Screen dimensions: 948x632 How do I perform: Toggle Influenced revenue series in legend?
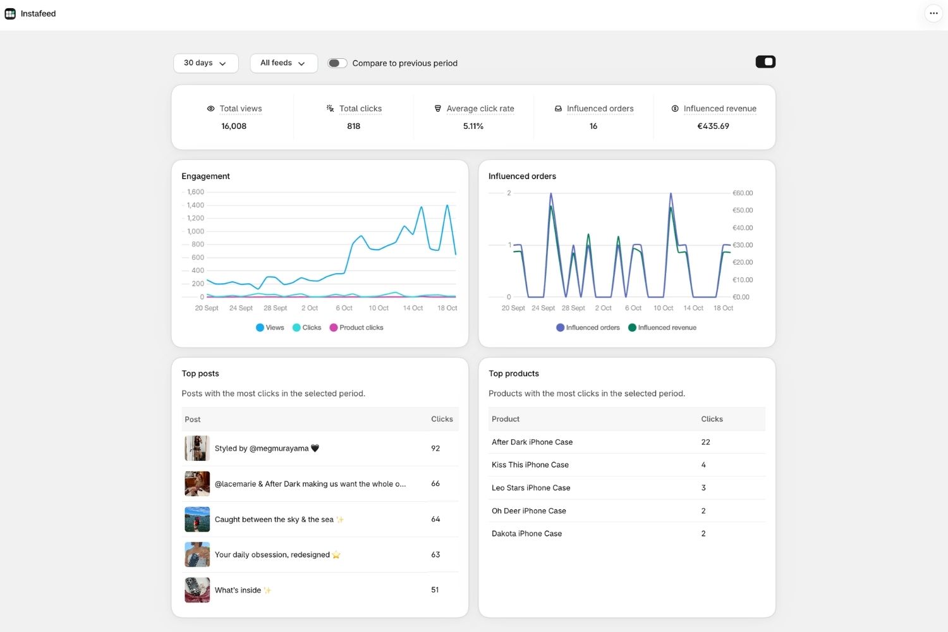coord(662,327)
